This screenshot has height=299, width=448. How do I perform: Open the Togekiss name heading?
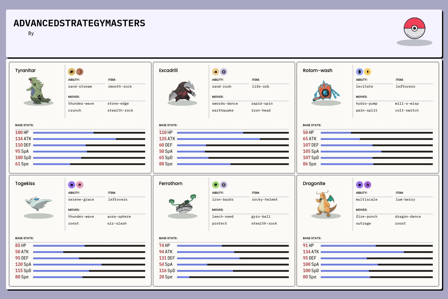click(x=25, y=184)
